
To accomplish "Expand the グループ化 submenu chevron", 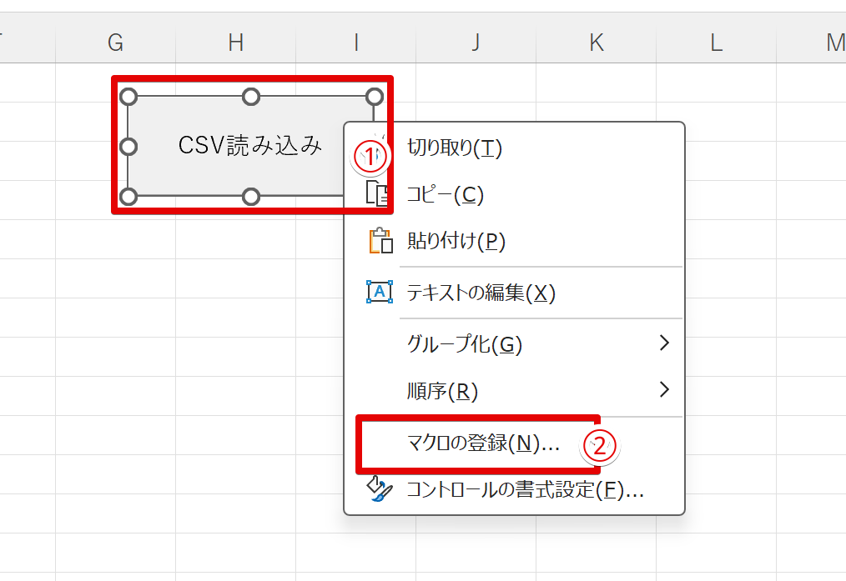I will click(x=663, y=343).
